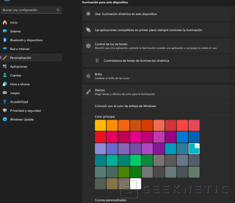
Task: Click the Privacidad y seguridad shield icon
Action: pyautogui.click(x=5, y=111)
